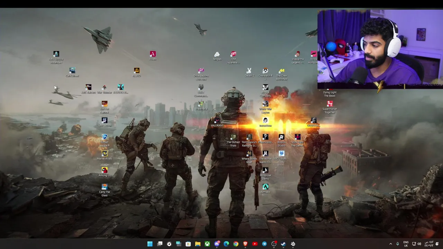Viewport: 443px width, 249px height.
Task: Click Tom Clancy's Rainbow Six shortcut
Action: point(249,140)
